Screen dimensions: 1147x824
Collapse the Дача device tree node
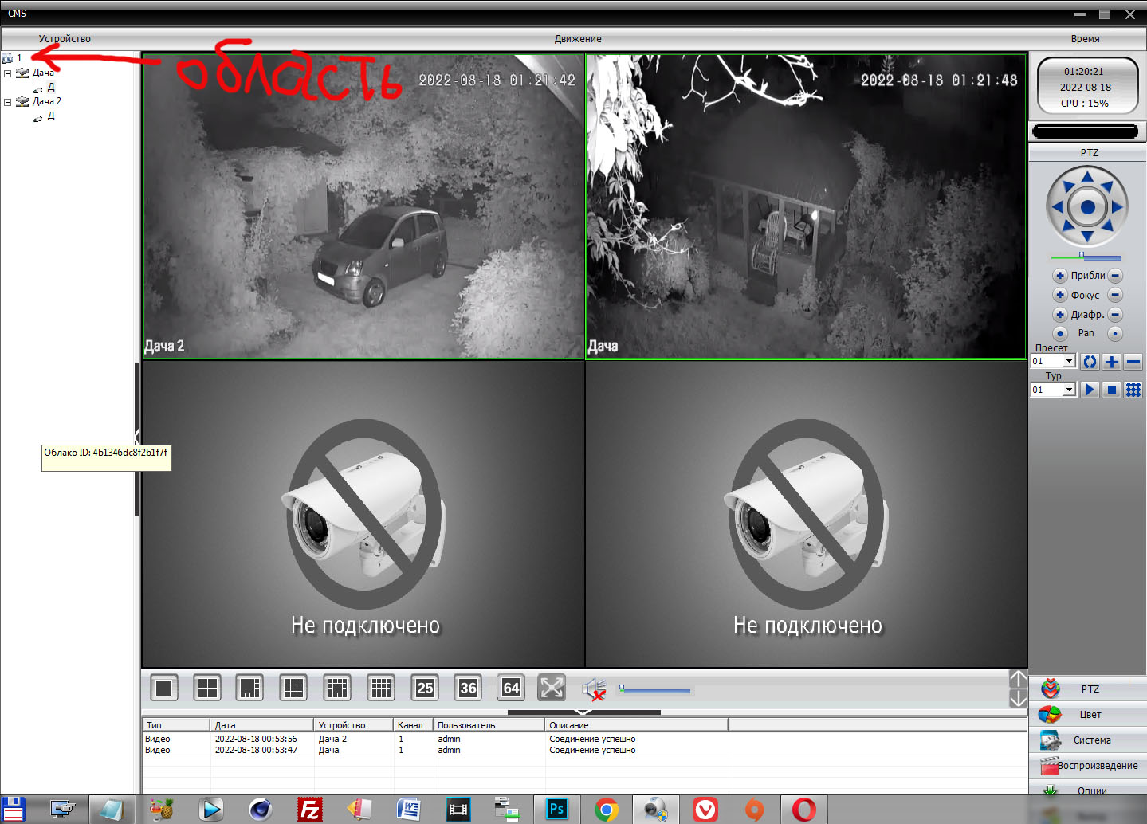pyautogui.click(x=8, y=73)
